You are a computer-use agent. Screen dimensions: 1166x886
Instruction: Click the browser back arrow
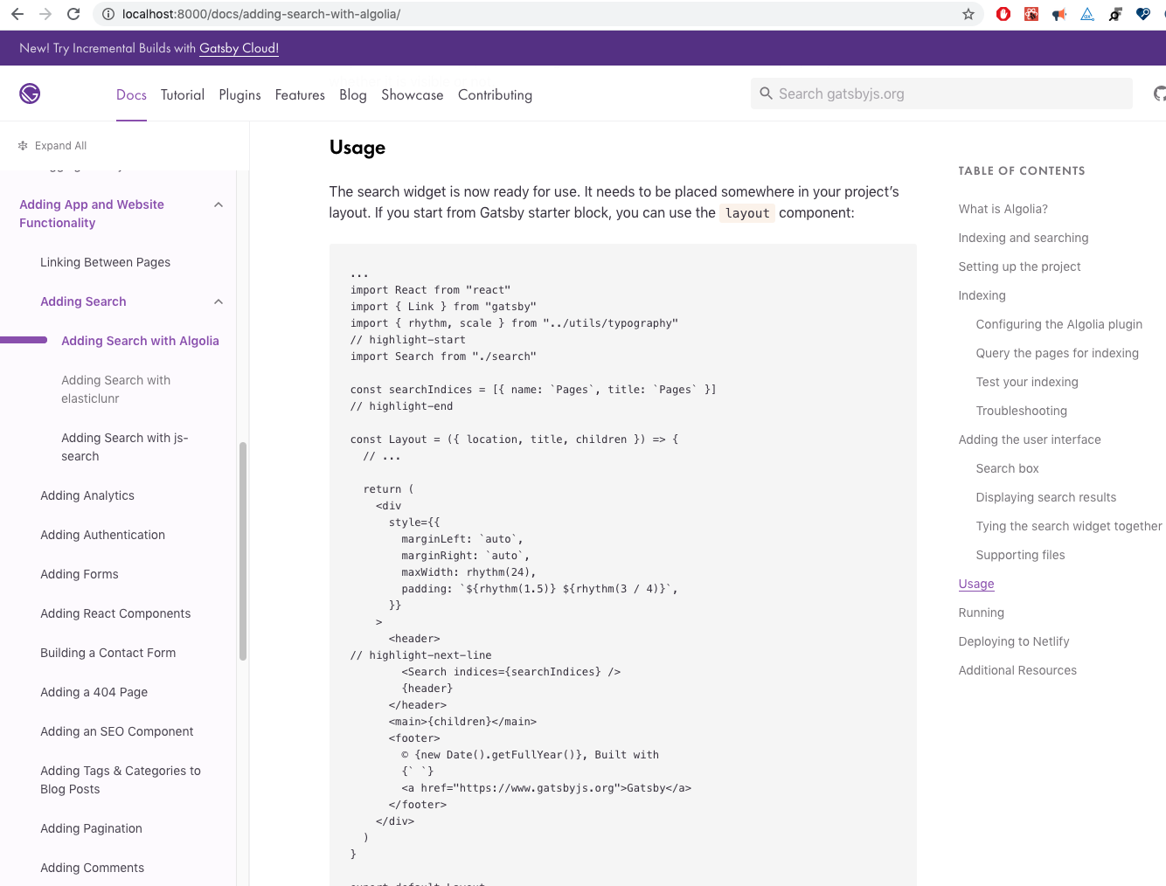(17, 14)
